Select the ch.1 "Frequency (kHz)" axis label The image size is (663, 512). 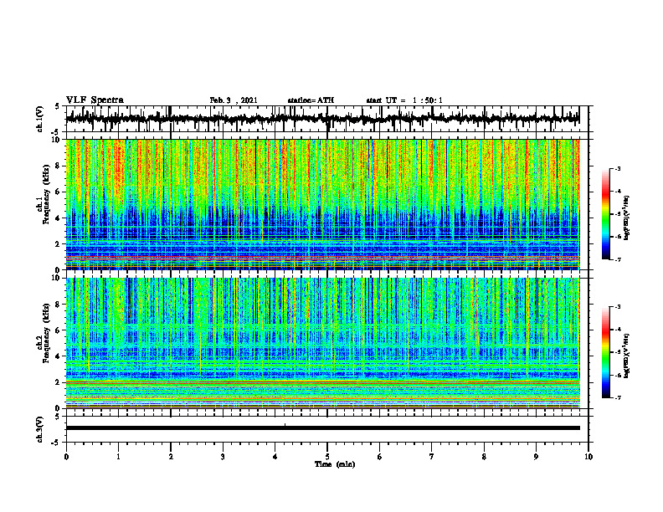click(x=46, y=194)
